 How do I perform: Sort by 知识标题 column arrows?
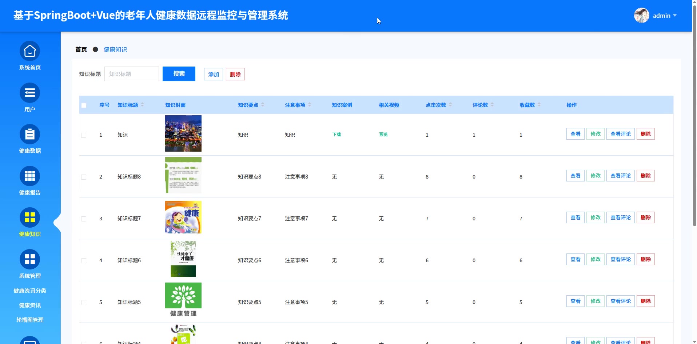(142, 105)
